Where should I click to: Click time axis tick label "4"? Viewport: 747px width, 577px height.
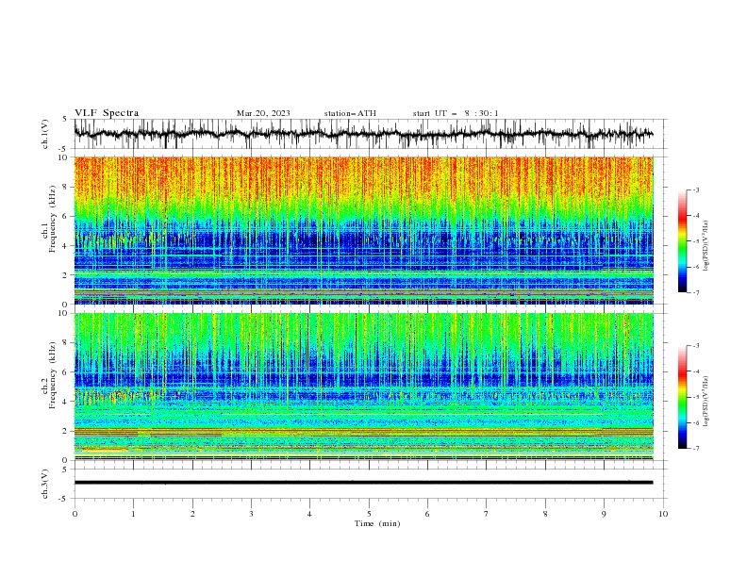(x=310, y=514)
